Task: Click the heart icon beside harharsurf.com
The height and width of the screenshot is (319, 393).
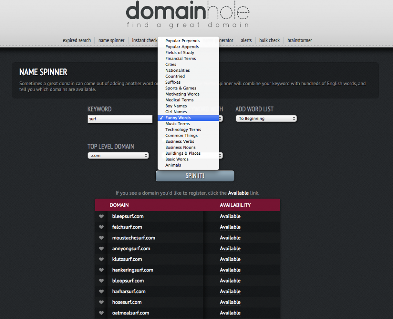Action: pyautogui.click(x=101, y=291)
